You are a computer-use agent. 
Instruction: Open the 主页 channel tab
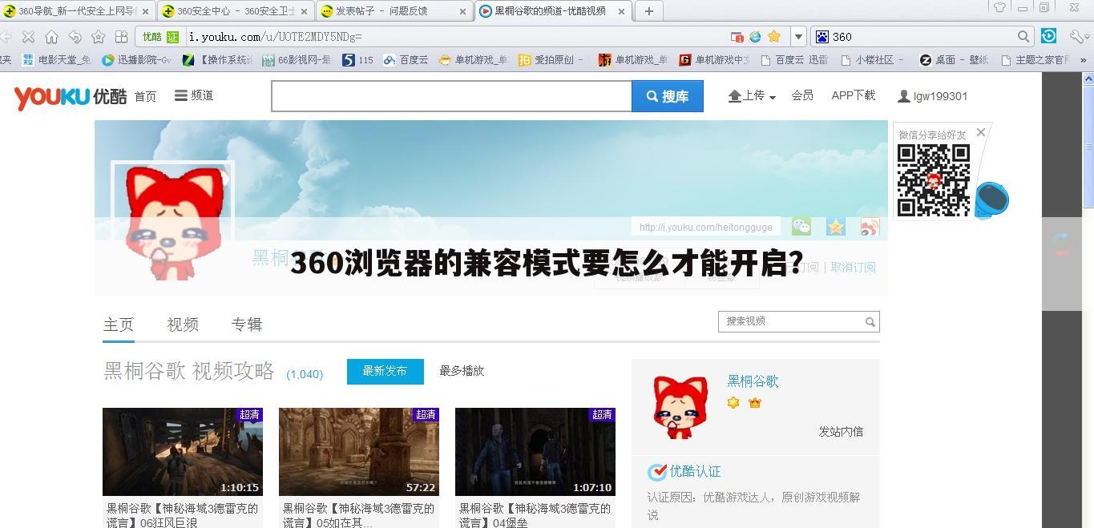tap(119, 324)
